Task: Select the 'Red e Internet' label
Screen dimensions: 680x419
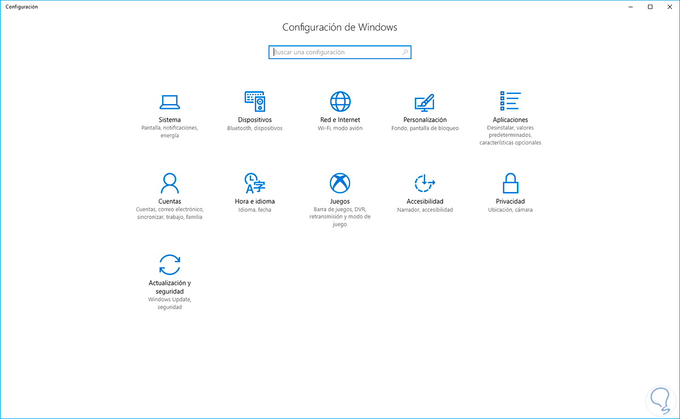Action: point(340,120)
